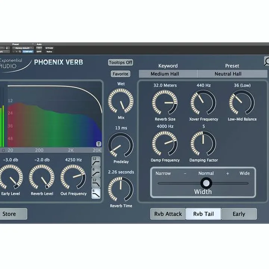Viewport: 269px width, 269px height.
Task: Click the Width minus sign
Action: pos(185,173)
